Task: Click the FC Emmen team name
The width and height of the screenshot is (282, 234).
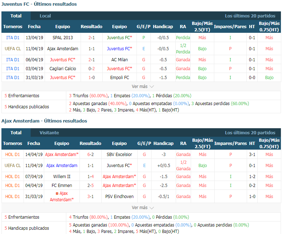Action: point(62,186)
